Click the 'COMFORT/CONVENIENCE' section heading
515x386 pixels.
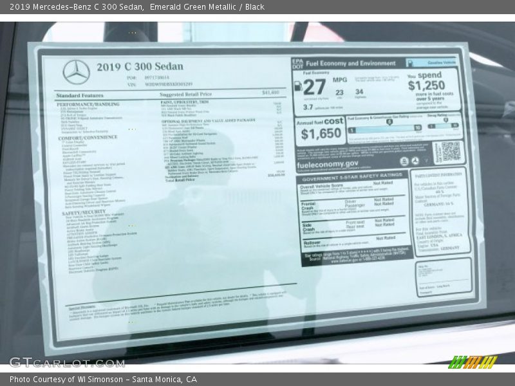click(88, 138)
